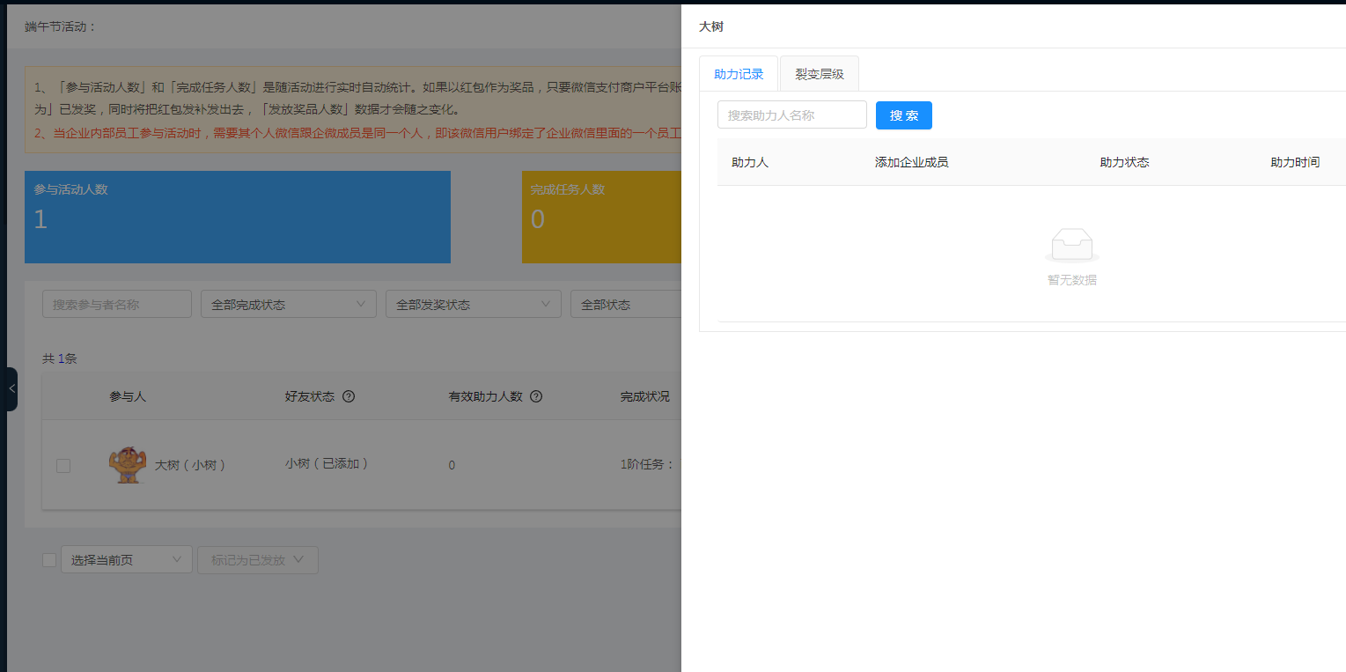
Task: Click the 共 1条 record count text
Action: coord(60,358)
